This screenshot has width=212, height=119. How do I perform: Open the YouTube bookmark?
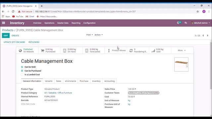point(18,17)
